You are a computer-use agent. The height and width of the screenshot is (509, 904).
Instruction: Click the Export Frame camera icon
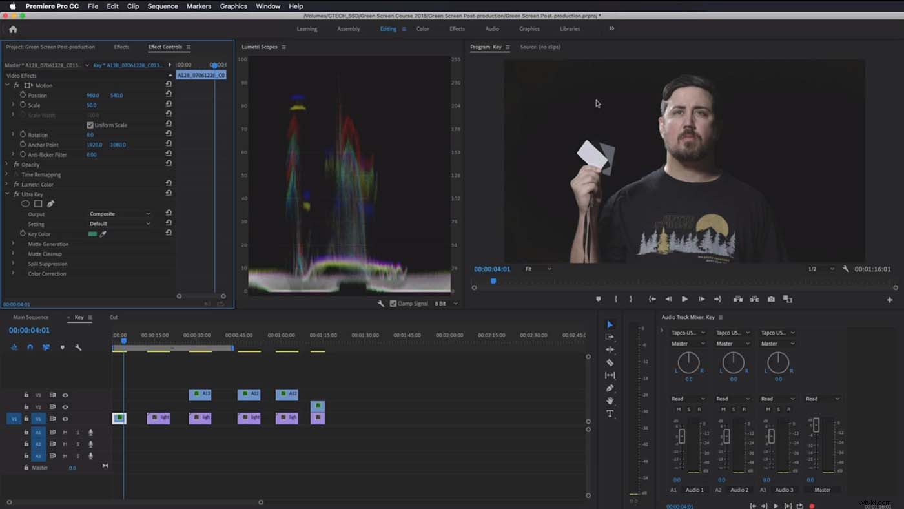coord(771,298)
